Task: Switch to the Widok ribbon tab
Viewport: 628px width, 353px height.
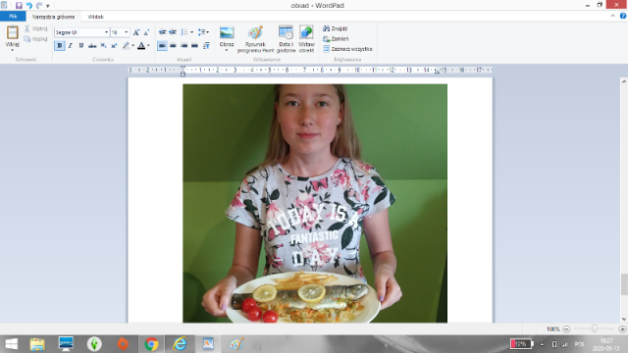Action: [x=96, y=17]
